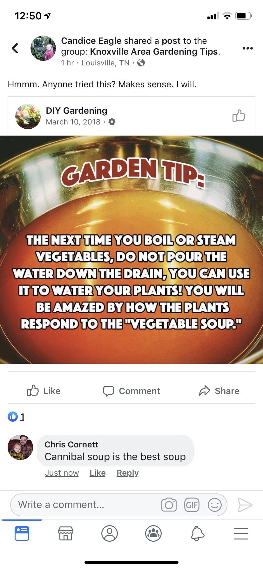
Task: Switch to the News Feed tab
Action: pyautogui.click(x=22, y=533)
